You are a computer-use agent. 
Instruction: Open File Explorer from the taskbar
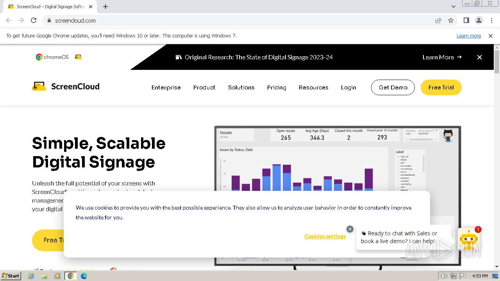[44, 276]
